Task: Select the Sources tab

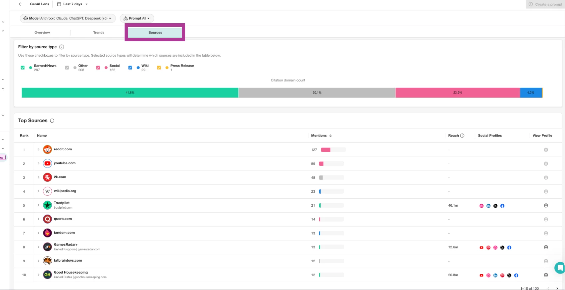Action: tap(155, 33)
